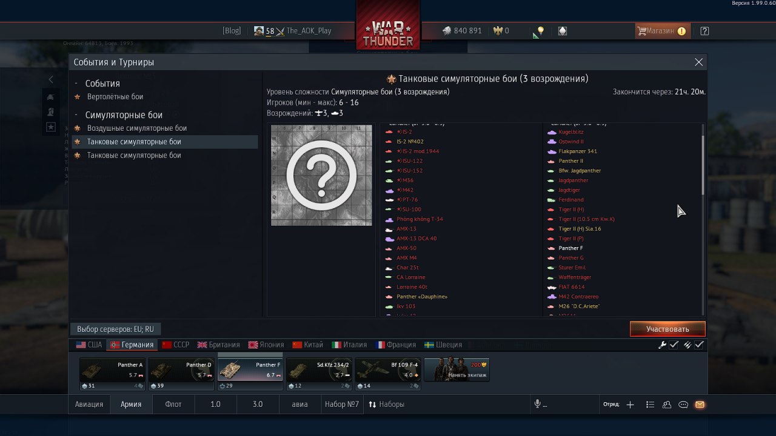Click Нанять экипаж recruit crew slot
776x436 pixels.
(x=457, y=370)
